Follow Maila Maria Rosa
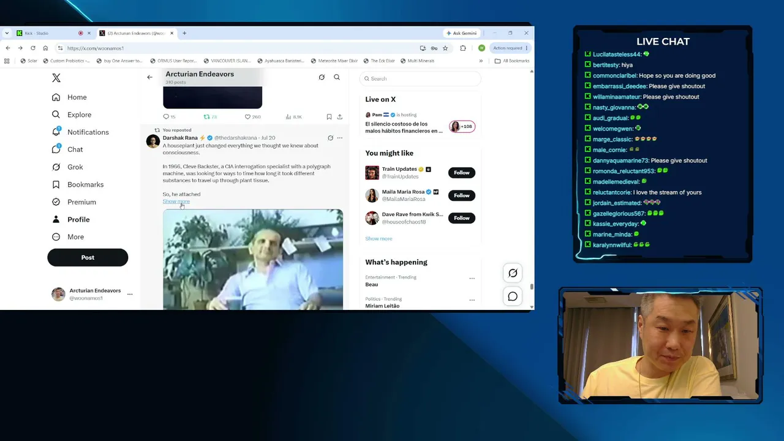This screenshot has height=441, width=784. tap(461, 195)
